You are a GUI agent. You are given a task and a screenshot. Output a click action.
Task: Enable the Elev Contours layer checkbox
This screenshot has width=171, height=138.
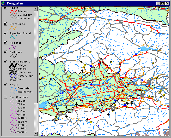[5, 97]
